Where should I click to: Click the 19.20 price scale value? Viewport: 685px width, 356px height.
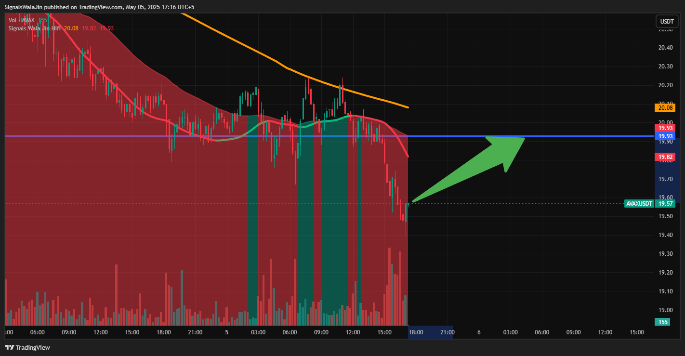click(665, 273)
